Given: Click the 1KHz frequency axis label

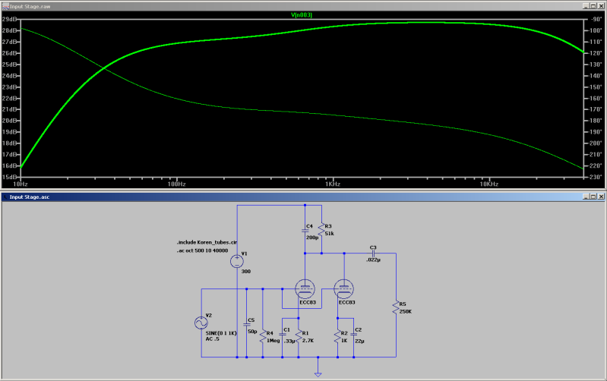Looking at the screenshot, I should [x=333, y=184].
